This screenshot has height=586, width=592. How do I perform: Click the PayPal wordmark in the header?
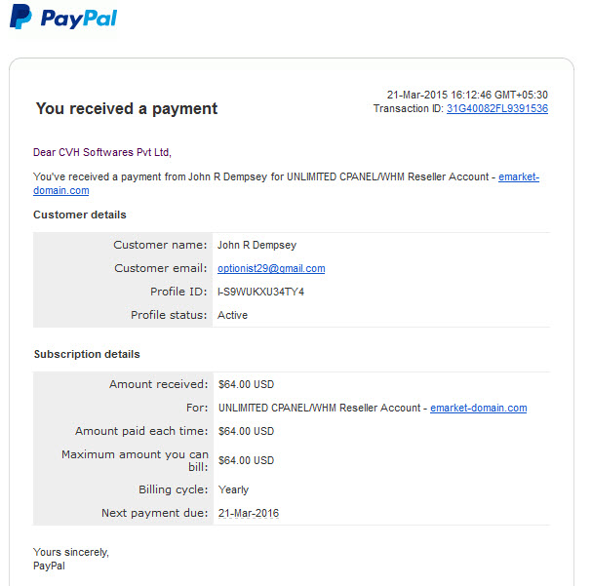pyautogui.click(x=79, y=19)
